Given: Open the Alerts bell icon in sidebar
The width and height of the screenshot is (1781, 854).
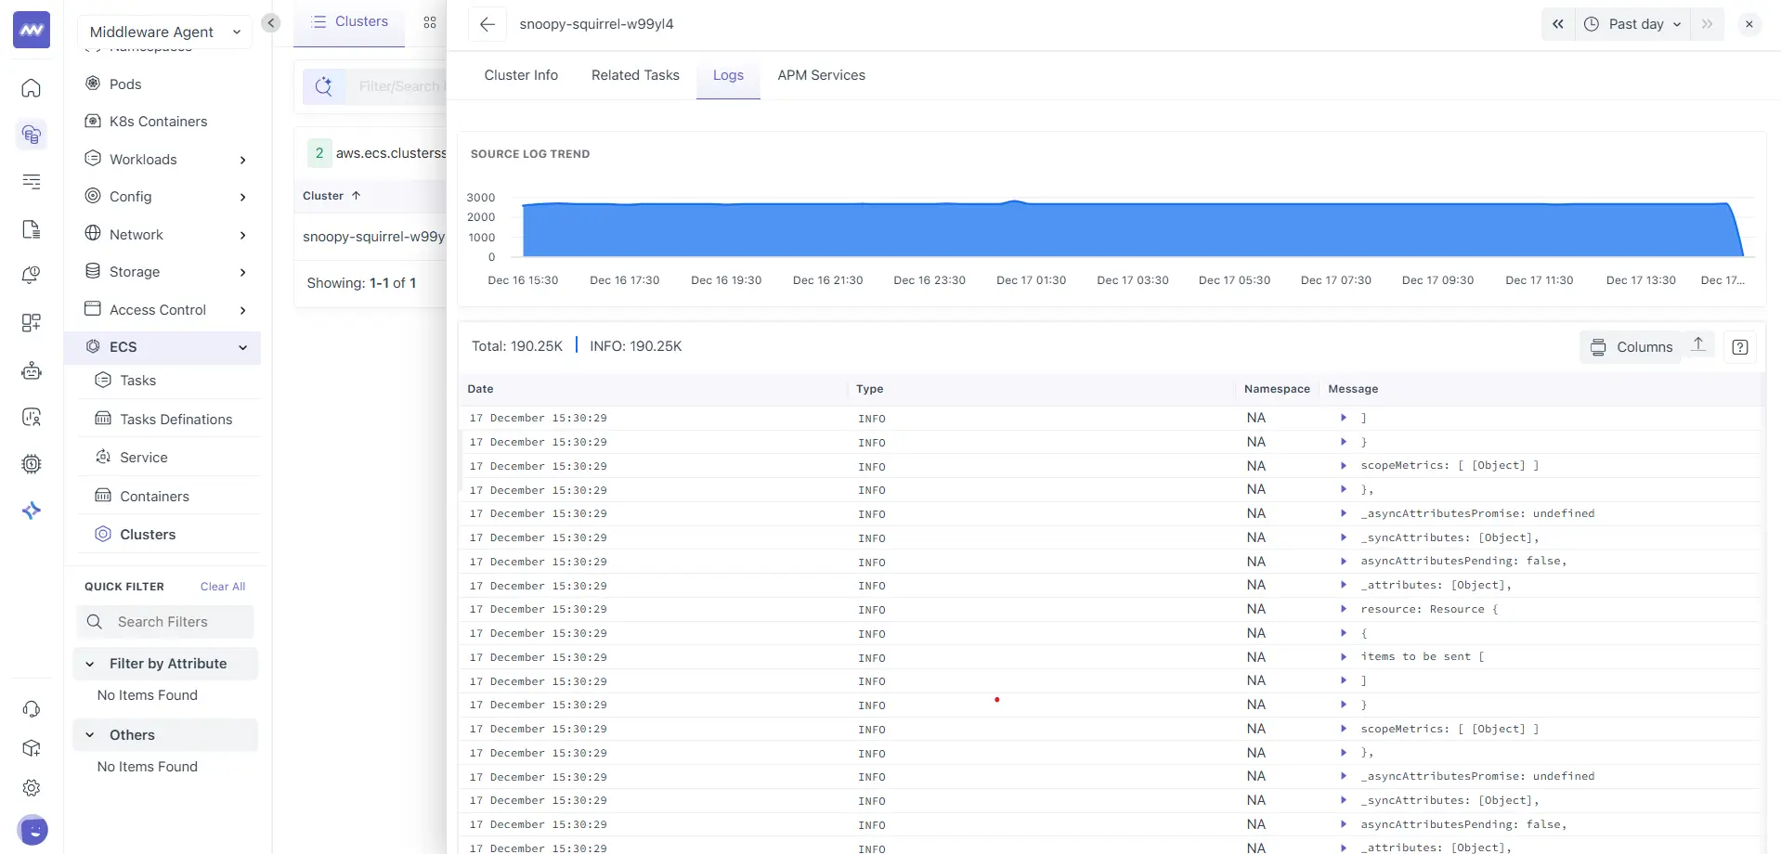Looking at the screenshot, I should (32, 275).
